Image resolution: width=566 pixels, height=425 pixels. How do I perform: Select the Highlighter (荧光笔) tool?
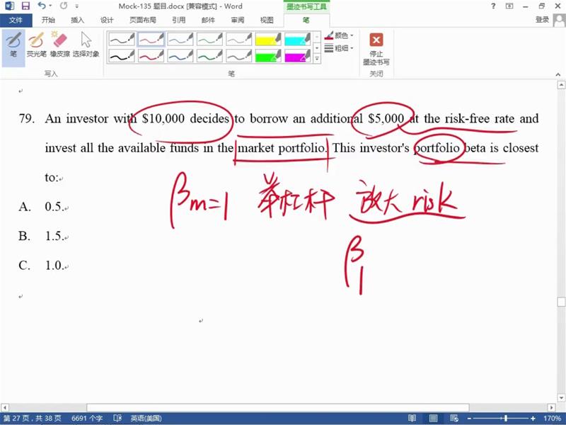click(x=37, y=45)
